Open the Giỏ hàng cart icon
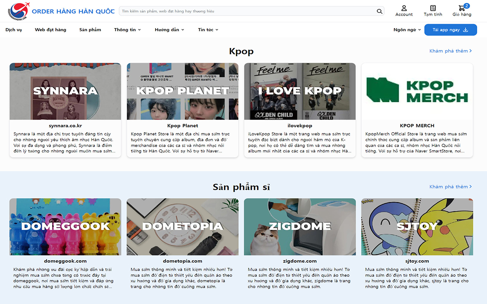487x304 pixels. tap(462, 8)
